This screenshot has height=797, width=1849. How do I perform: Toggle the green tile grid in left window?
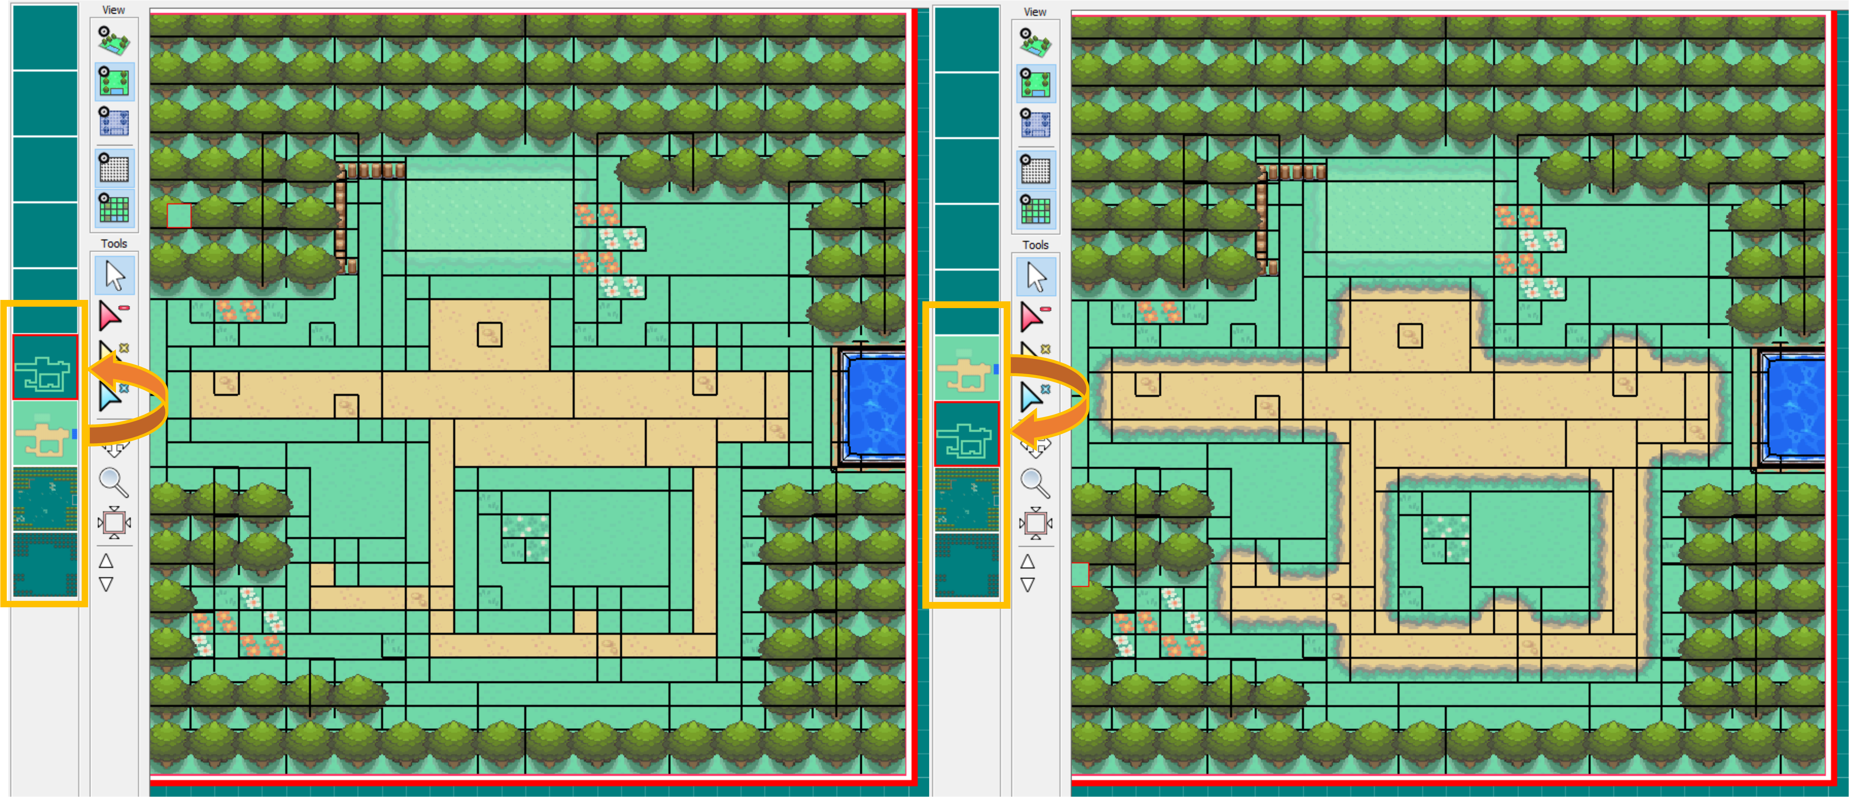(x=114, y=209)
